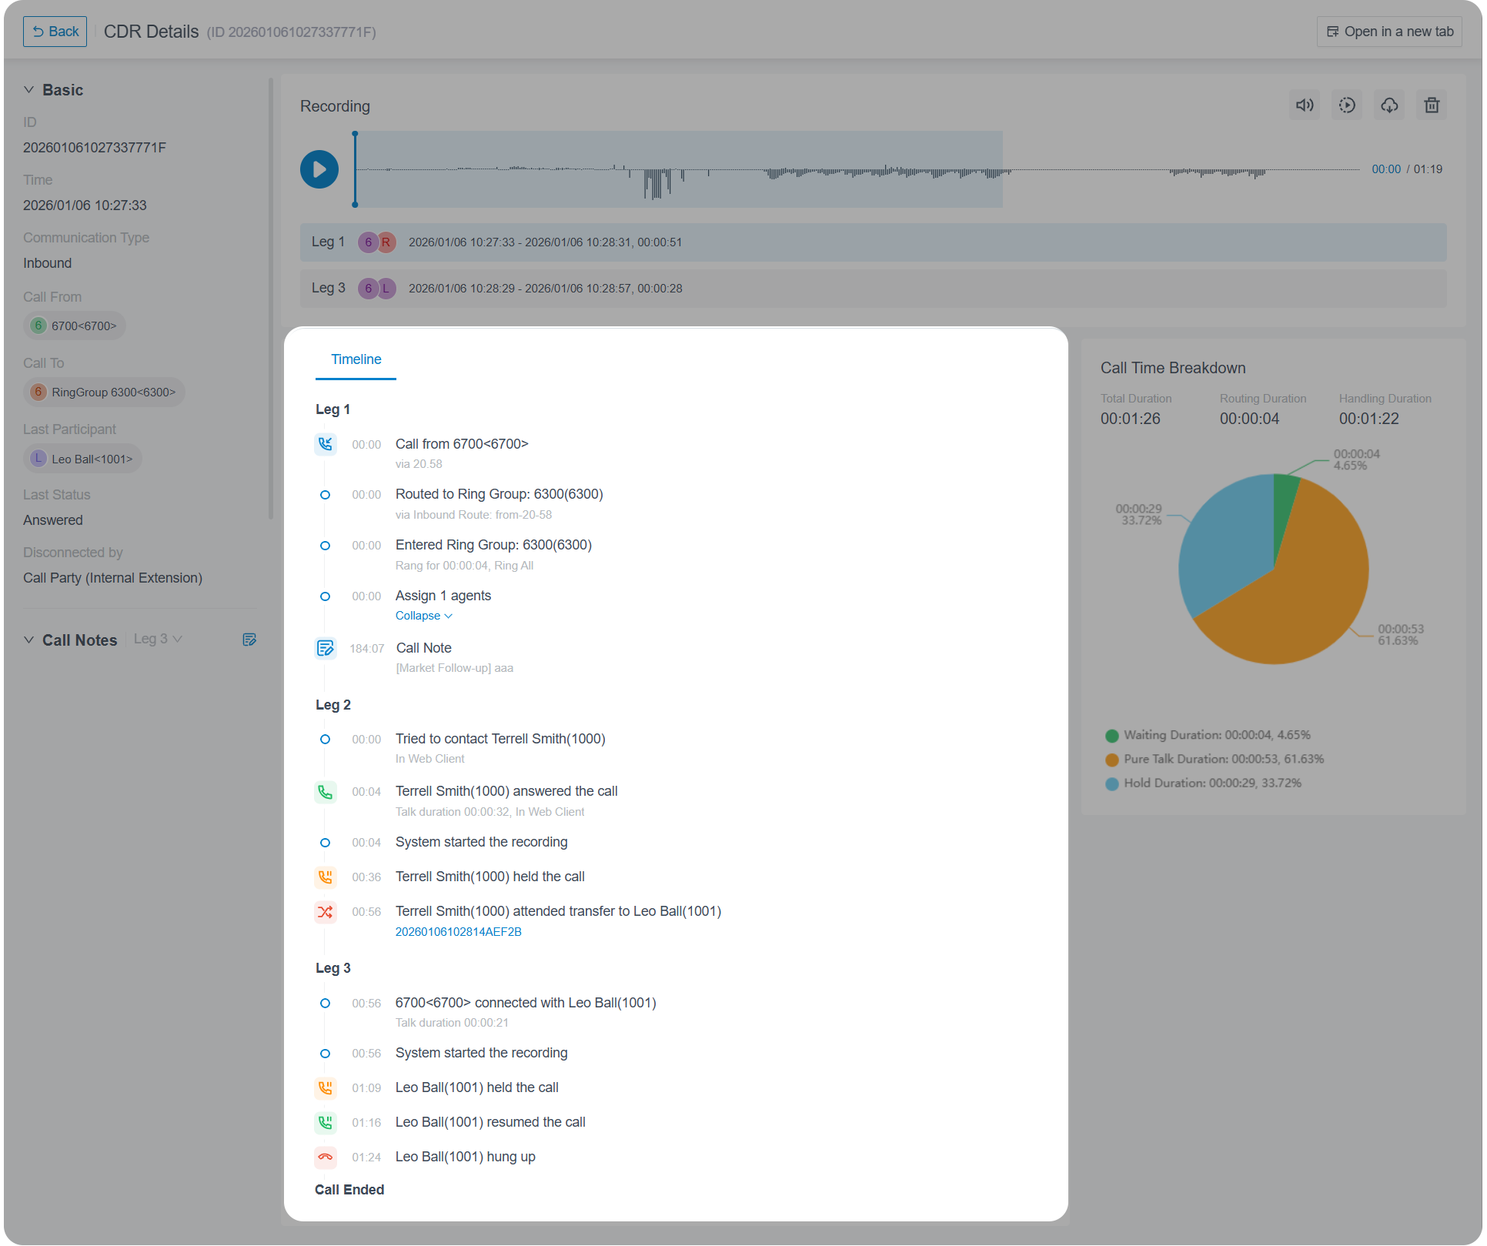Collapse the Basic section

click(x=29, y=90)
